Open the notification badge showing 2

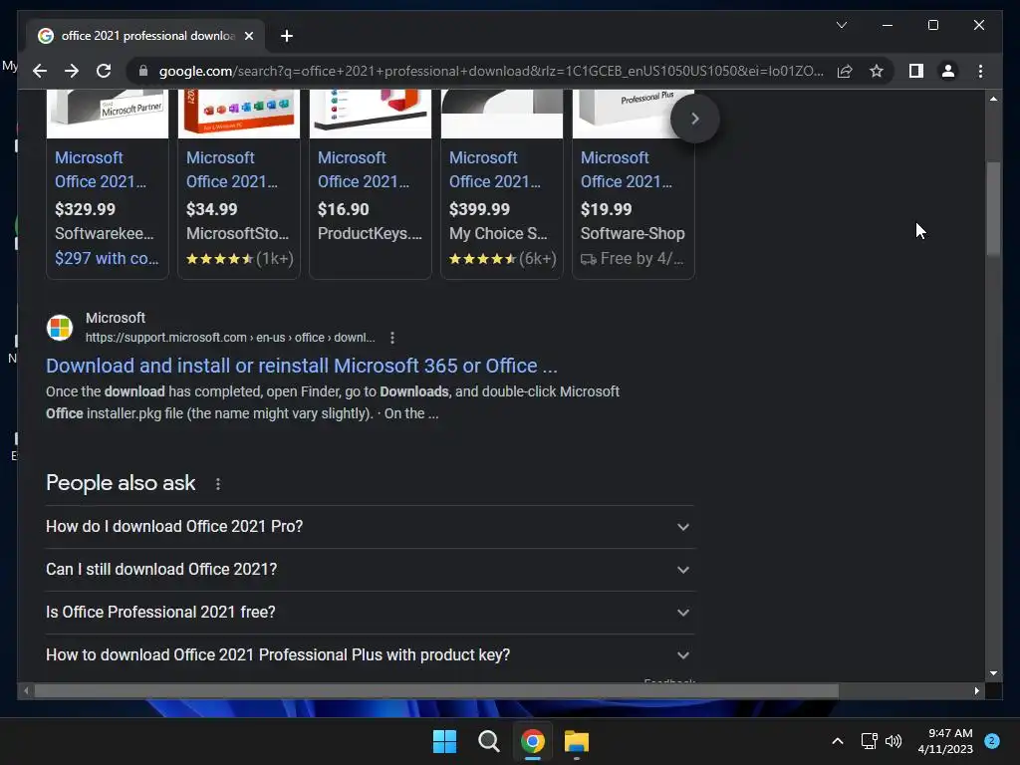pos(992,740)
